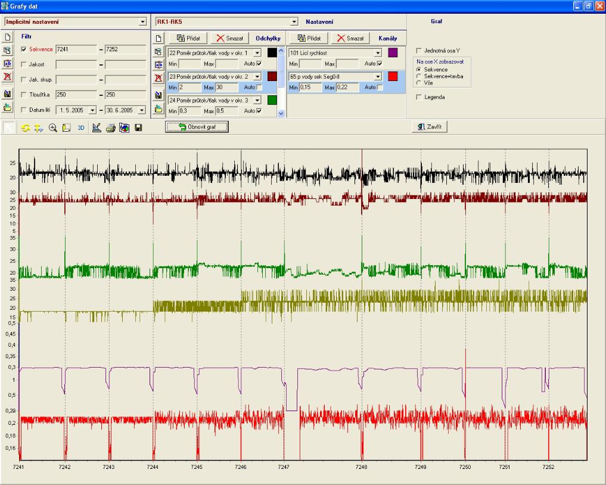
Task: Click the open folder icon in the Filtr panel
Action: coord(7,107)
